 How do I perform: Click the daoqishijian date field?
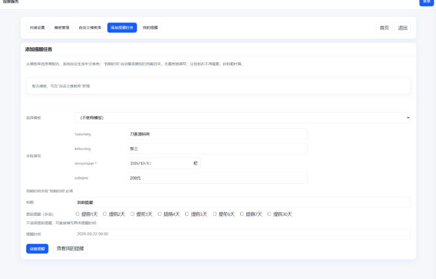(164, 163)
